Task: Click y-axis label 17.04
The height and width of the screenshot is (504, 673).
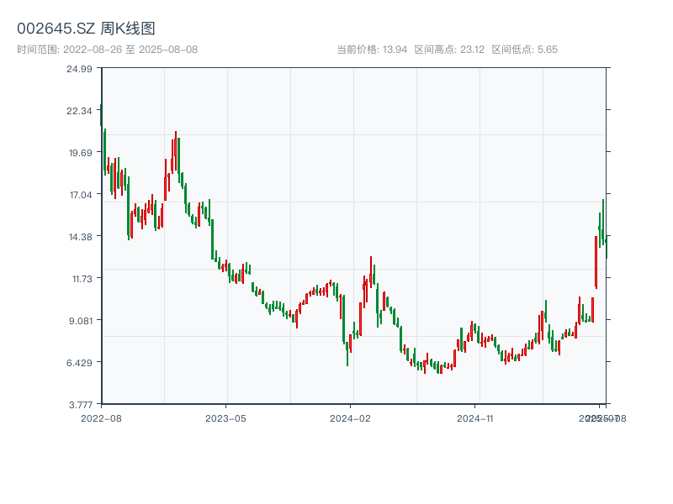Action: click(x=81, y=195)
